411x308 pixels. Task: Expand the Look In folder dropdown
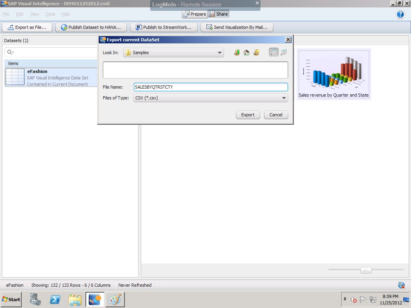pyautogui.click(x=220, y=53)
